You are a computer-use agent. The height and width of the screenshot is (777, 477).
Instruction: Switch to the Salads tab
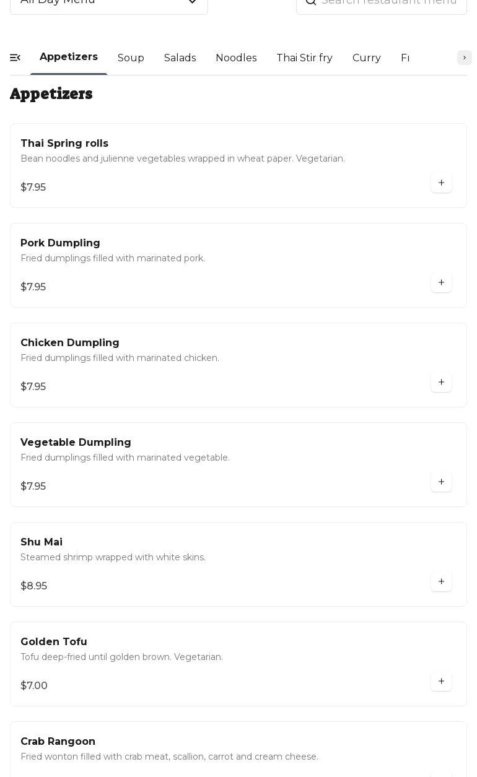180,58
